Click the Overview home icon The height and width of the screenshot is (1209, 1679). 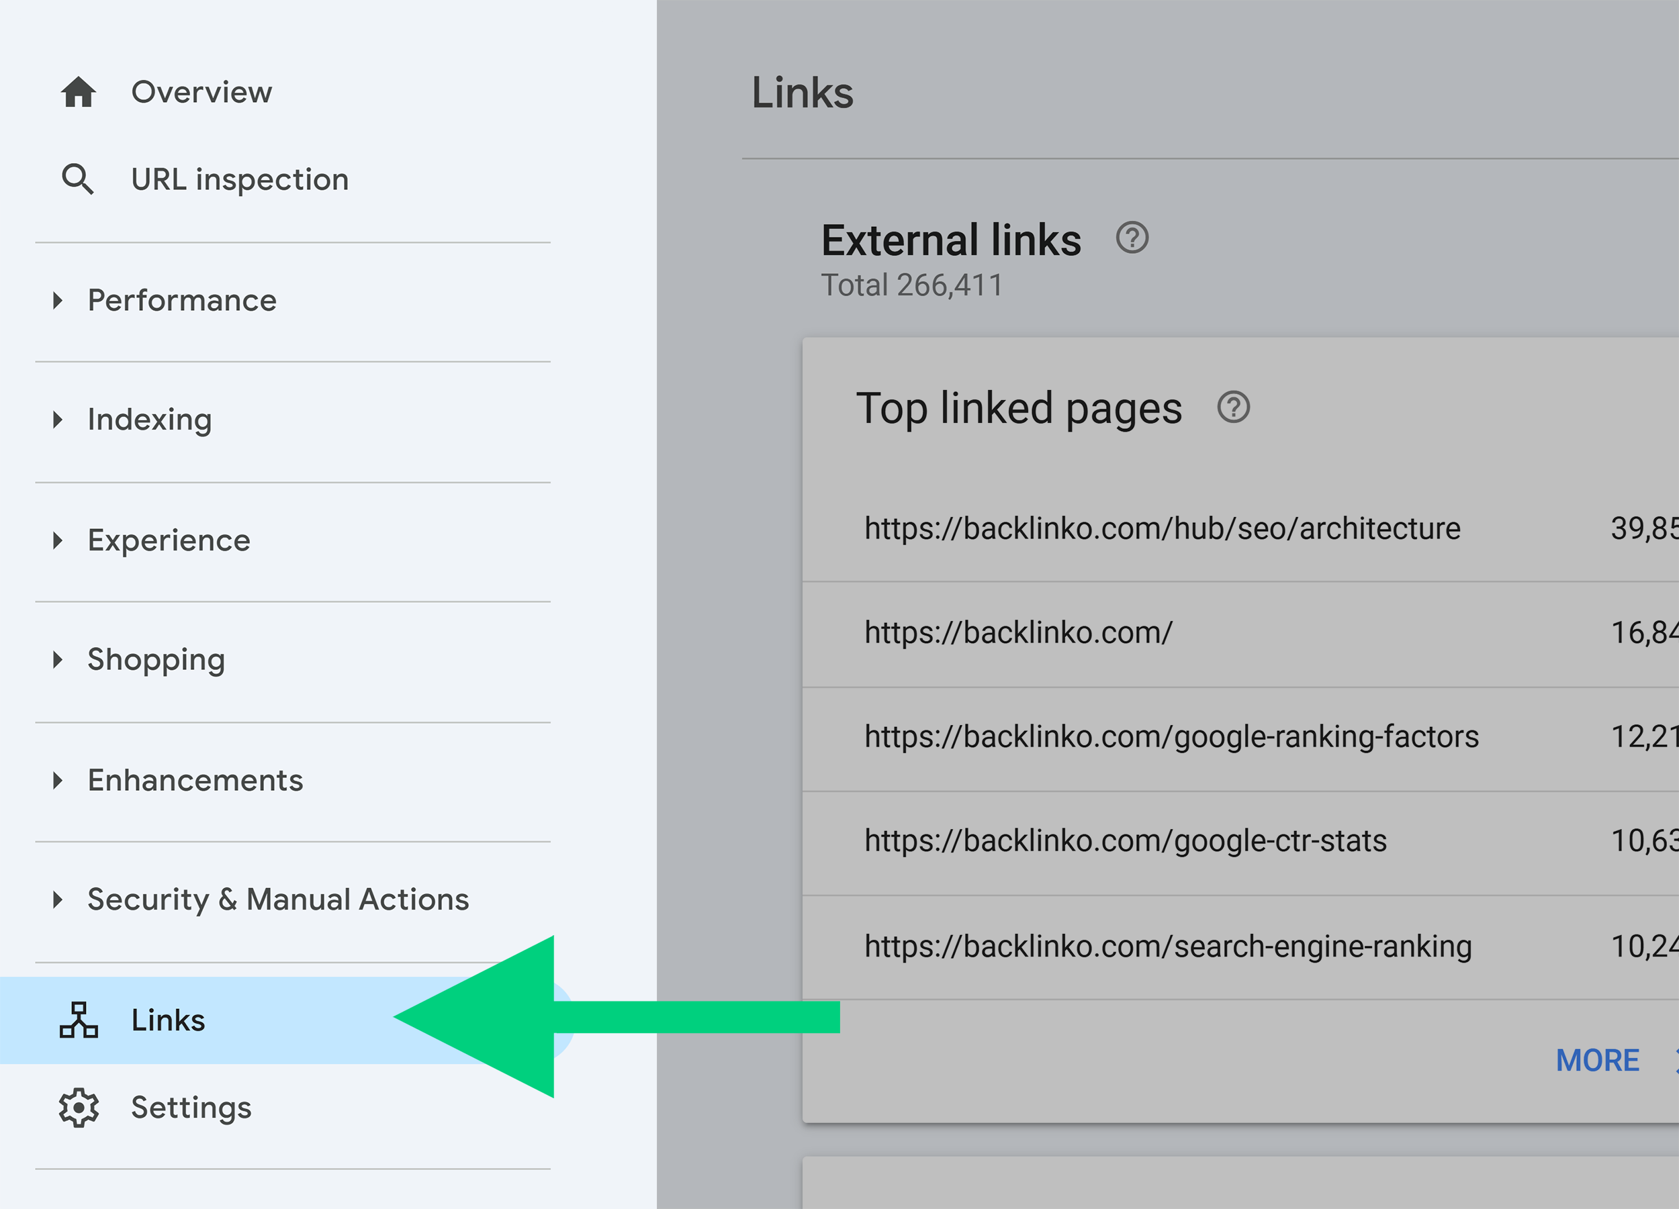tap(79, 93)
